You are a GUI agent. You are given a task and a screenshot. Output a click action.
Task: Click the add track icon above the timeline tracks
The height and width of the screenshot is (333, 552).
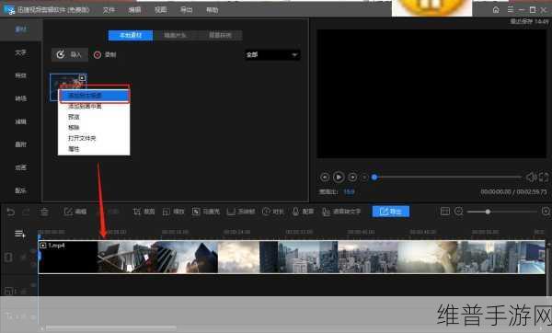tap(19, 234)
